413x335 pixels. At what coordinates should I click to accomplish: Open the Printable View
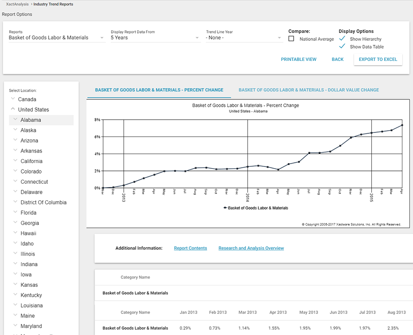tap(299, 59)
